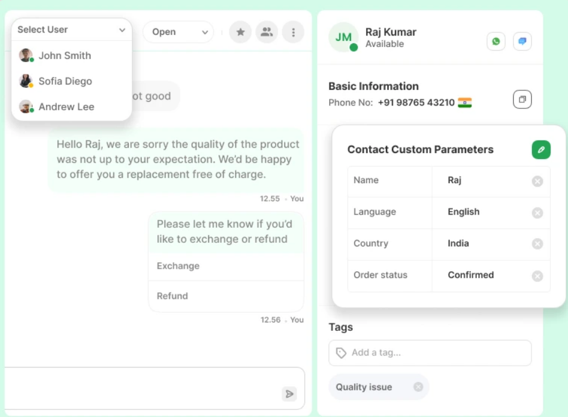Screen dimensions: 568x417
Task: Click the Exchange reply option
Action: point(226,266)
